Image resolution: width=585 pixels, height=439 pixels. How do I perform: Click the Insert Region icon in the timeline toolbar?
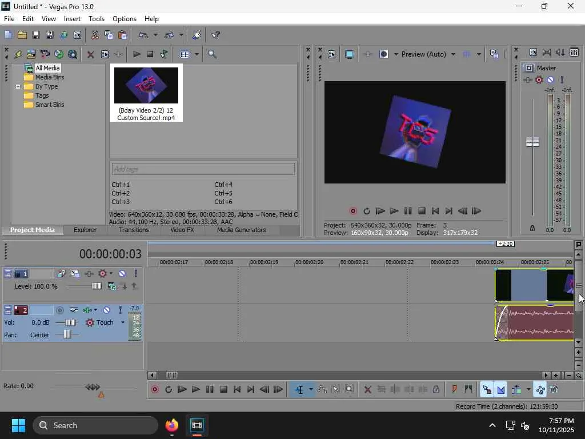pos(468,389)
